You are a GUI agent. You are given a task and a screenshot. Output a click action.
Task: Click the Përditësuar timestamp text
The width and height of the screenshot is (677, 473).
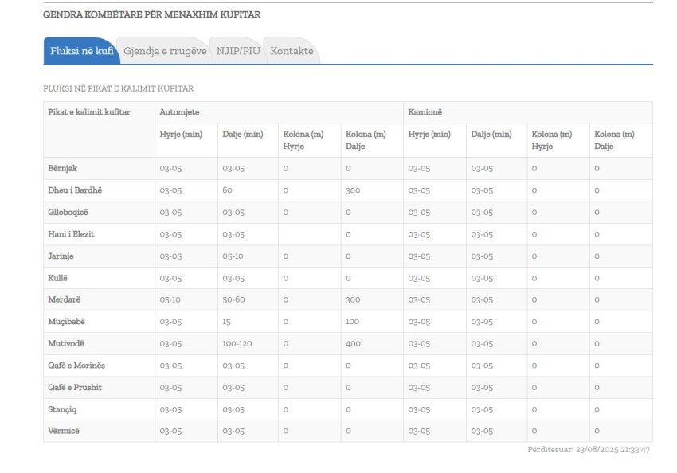(589, 450)
